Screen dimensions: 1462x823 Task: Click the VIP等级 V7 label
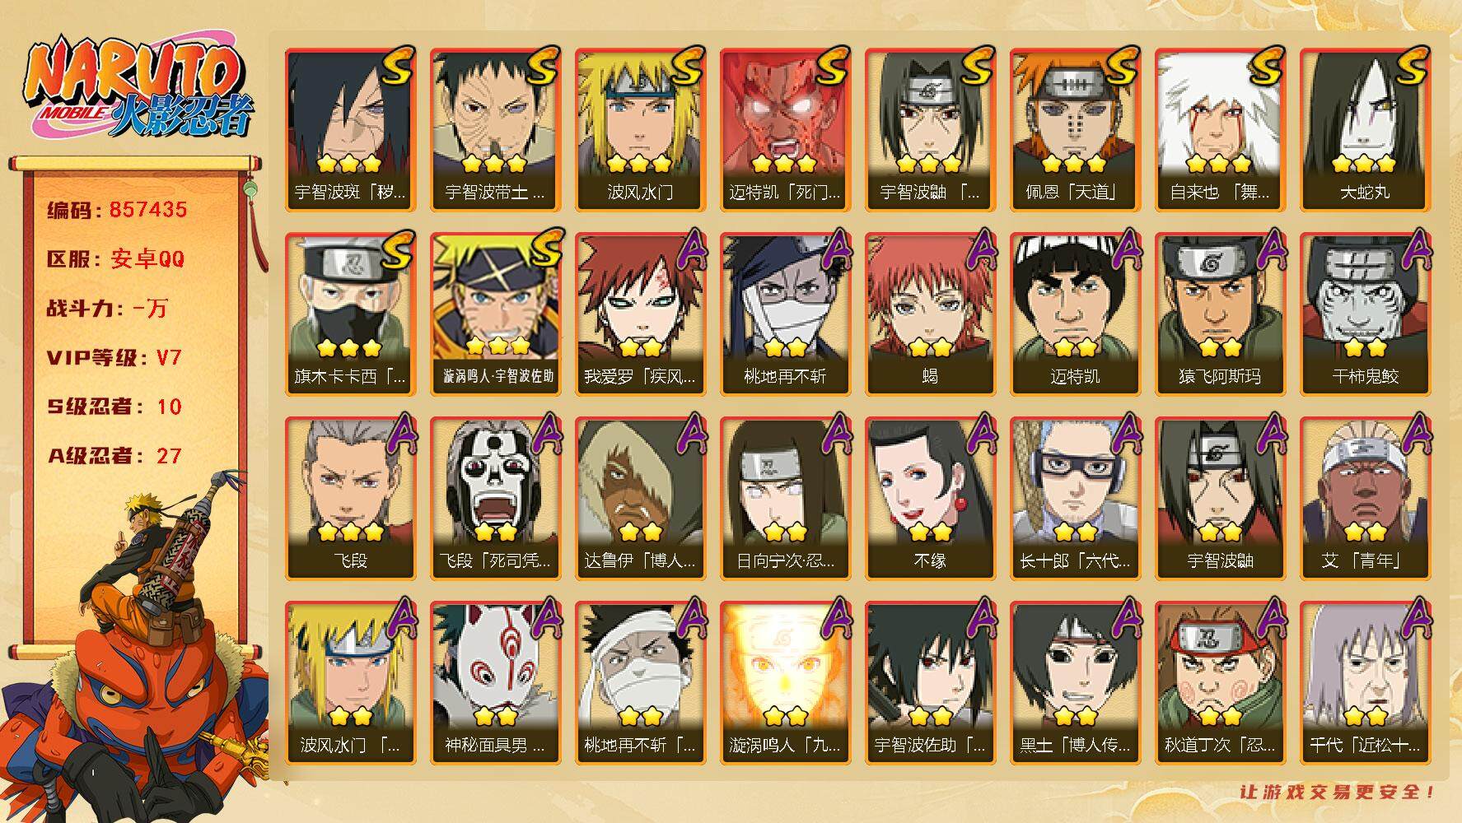[x=114, y=358]
